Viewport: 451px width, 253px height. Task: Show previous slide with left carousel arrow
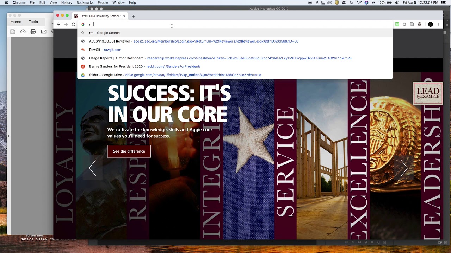93,168
